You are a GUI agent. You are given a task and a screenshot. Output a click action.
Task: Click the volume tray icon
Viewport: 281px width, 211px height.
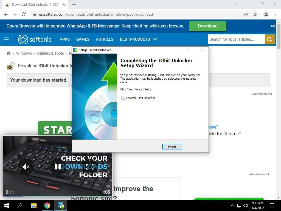(x=246, y=206)
